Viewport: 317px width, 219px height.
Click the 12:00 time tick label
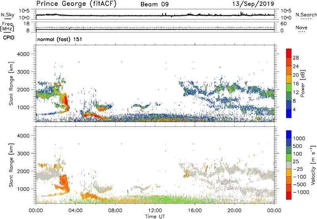[x=155, y=211]
